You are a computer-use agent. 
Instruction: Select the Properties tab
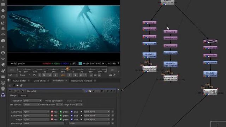58,81
